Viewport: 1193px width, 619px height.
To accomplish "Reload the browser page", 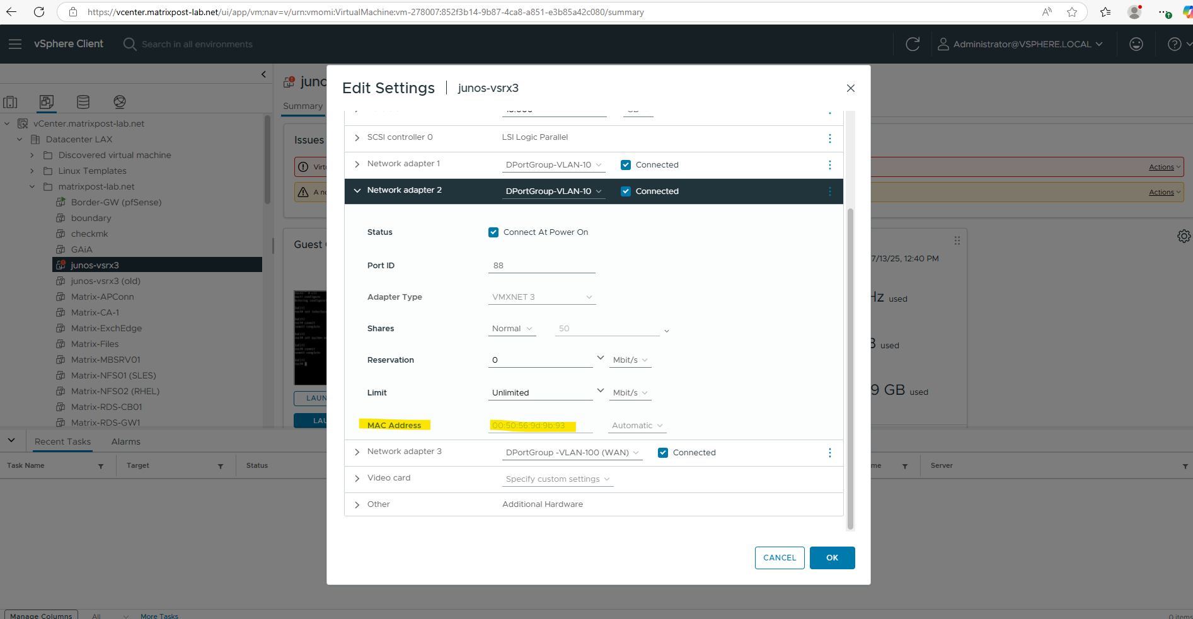I will [x=39, y=12].
